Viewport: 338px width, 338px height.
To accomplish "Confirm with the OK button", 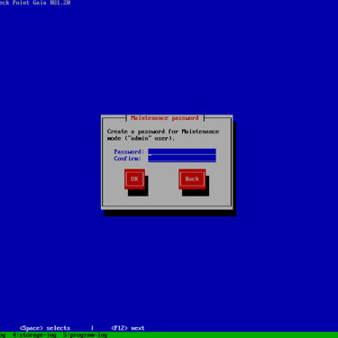I will pos(134,179).
